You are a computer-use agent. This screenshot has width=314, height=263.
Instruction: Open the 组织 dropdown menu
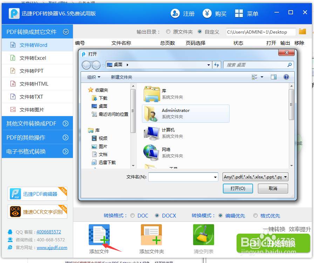point(94,77)
